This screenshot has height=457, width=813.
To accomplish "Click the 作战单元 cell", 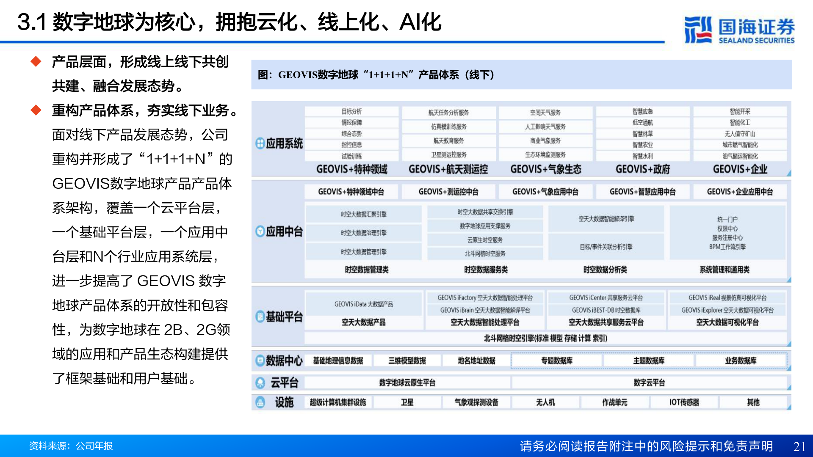I will click(615, 402).
